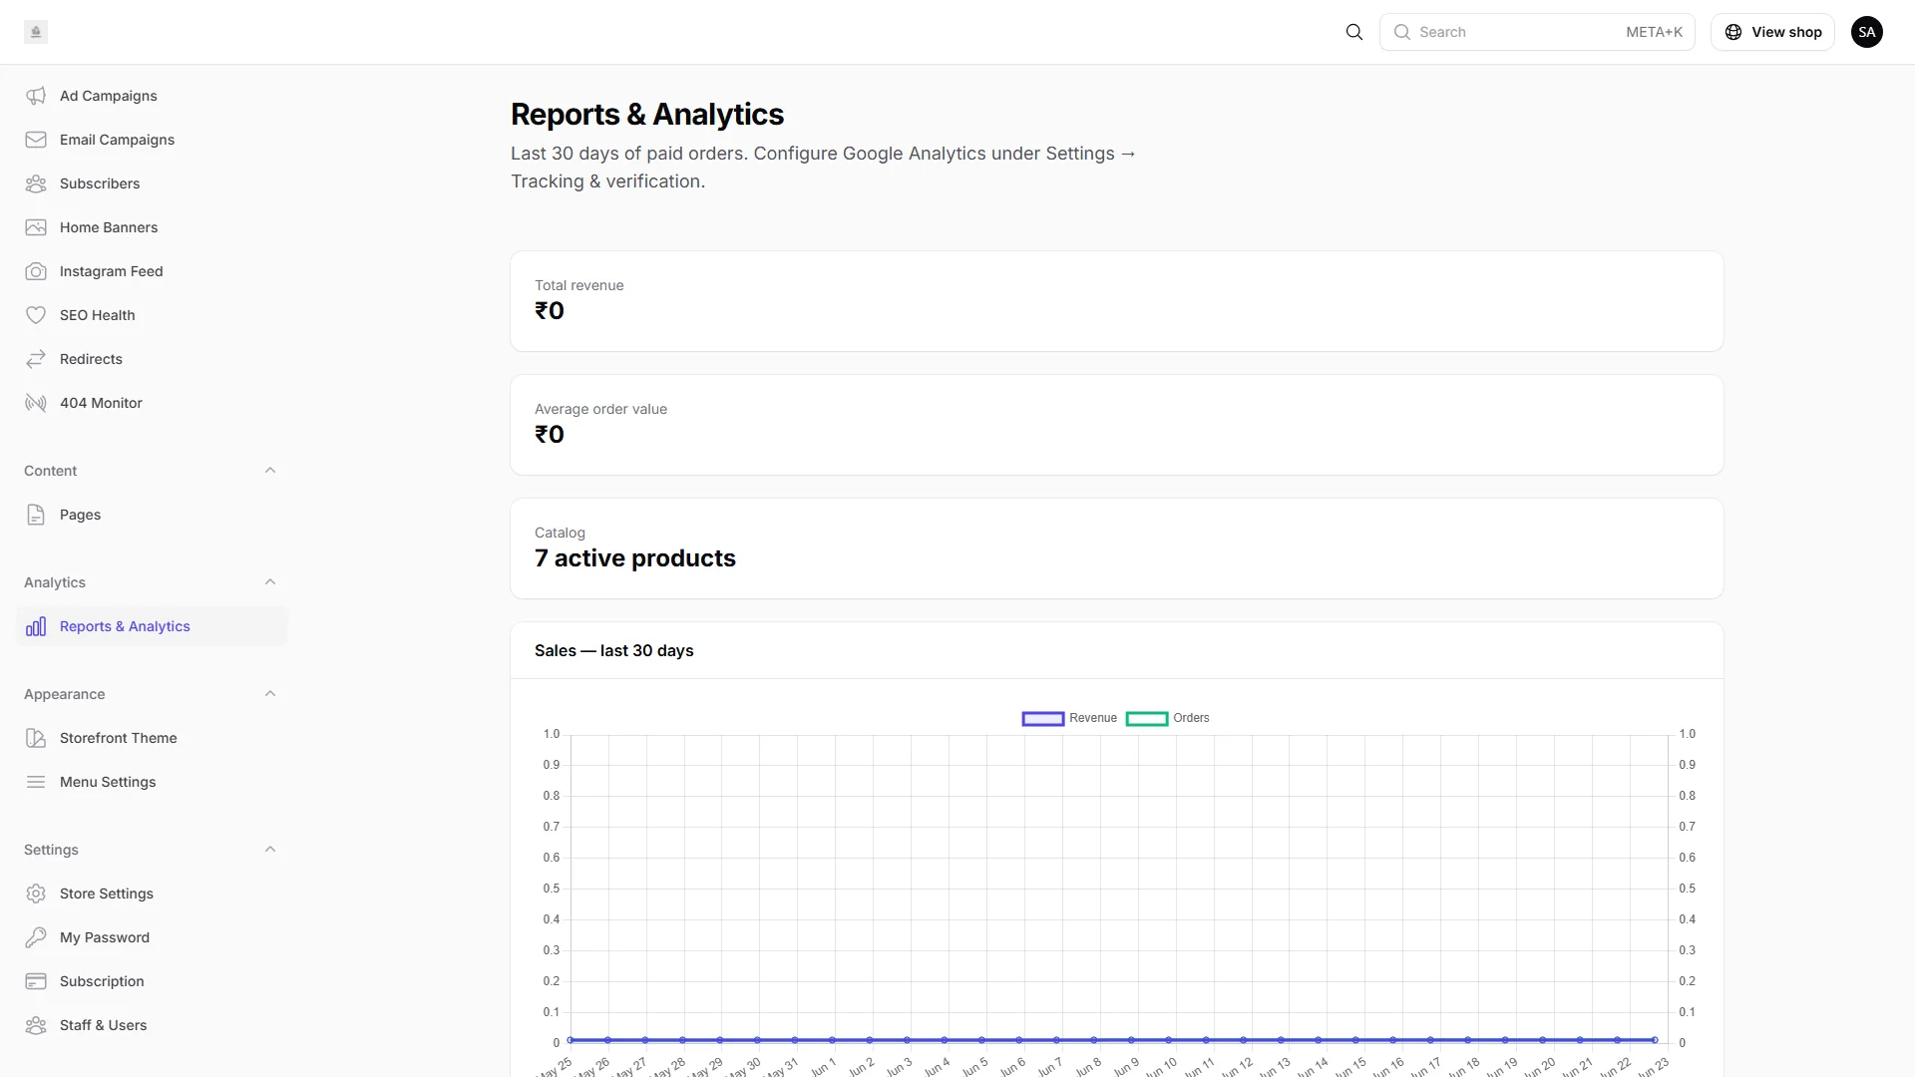Click the Pages document icon
The image size is (1915, 1077).
(36, 515)
